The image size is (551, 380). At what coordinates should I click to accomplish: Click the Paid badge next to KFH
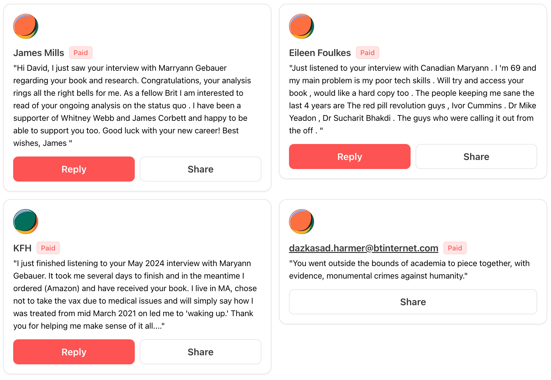[48, 248]
